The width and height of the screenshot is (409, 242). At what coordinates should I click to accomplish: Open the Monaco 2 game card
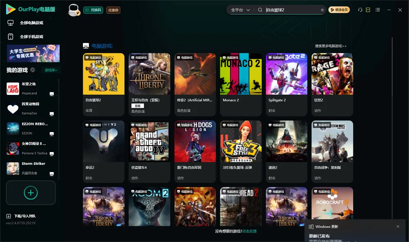pyautogui.click(x=241, y=85)
